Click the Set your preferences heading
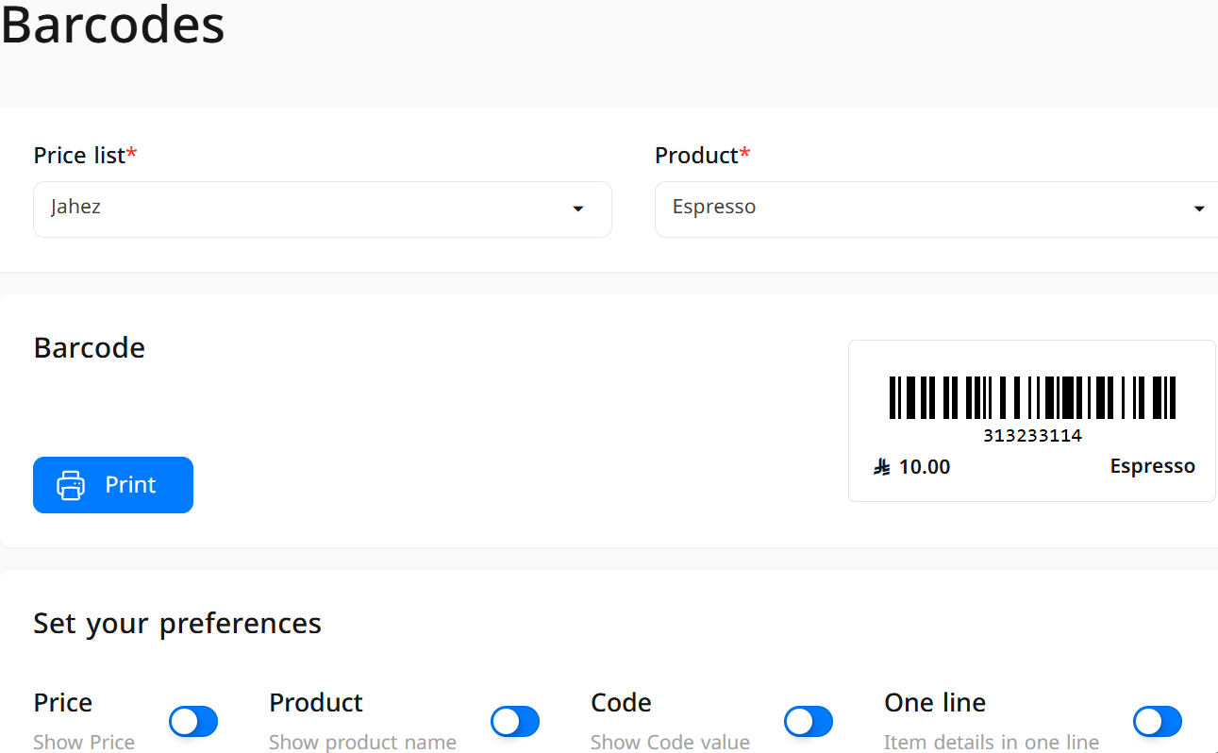Screen dimensions: 1218x753 (x=177, y=624)
